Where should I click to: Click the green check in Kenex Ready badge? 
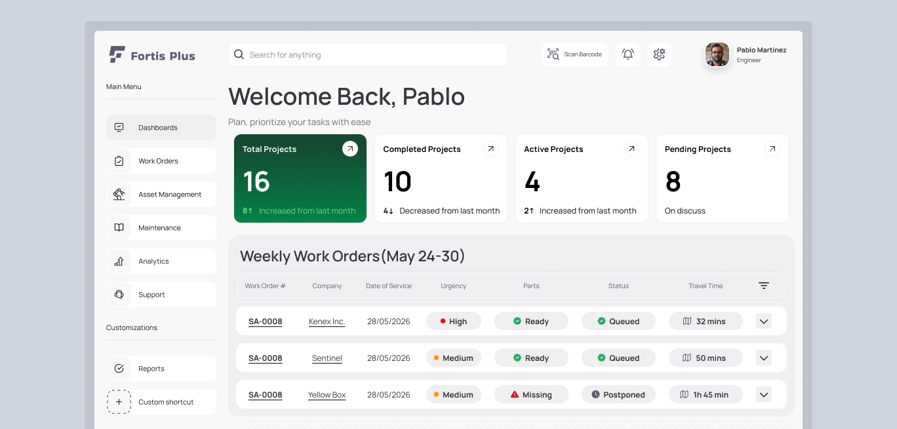[517, 321]
